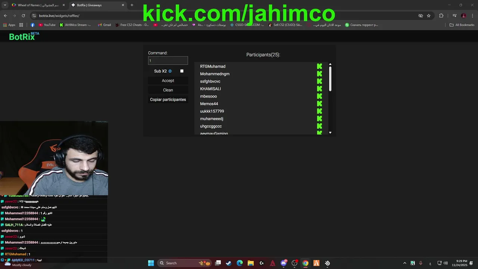Open a new browser tab
This screenshot has width=478, height=269.
pos(132,5)
